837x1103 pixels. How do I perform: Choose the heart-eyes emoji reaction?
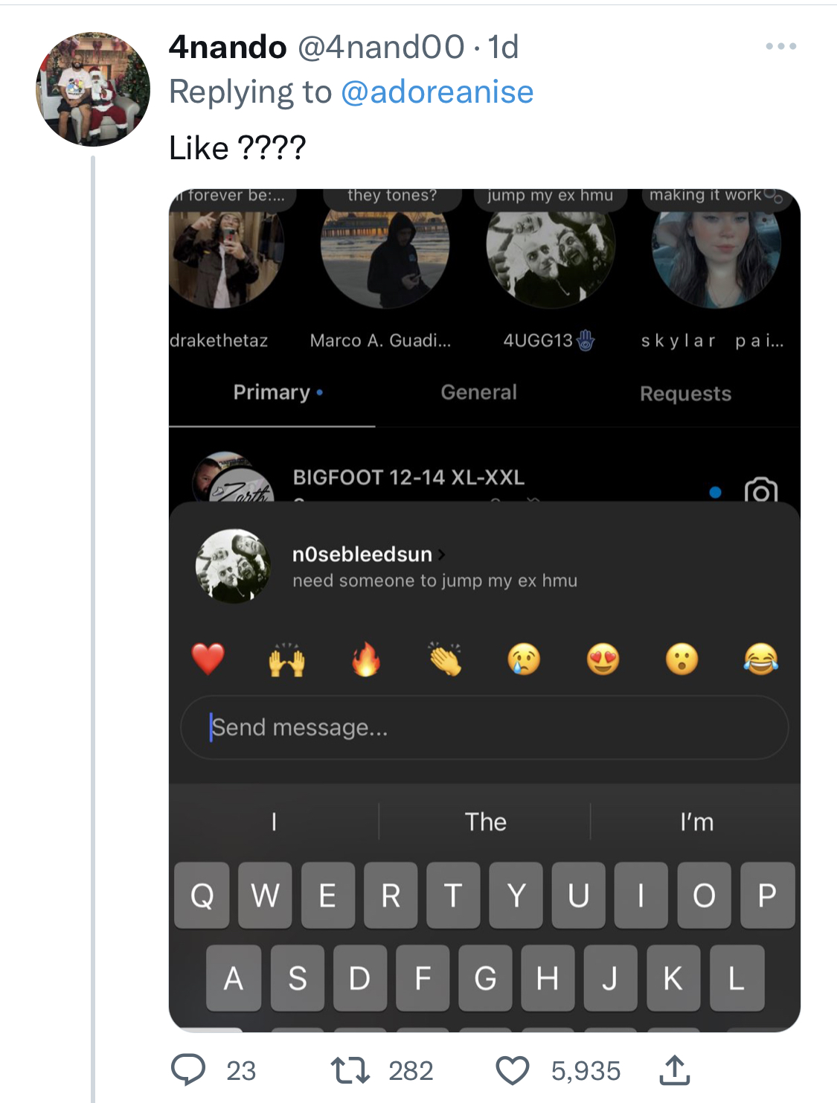(603, 659)
